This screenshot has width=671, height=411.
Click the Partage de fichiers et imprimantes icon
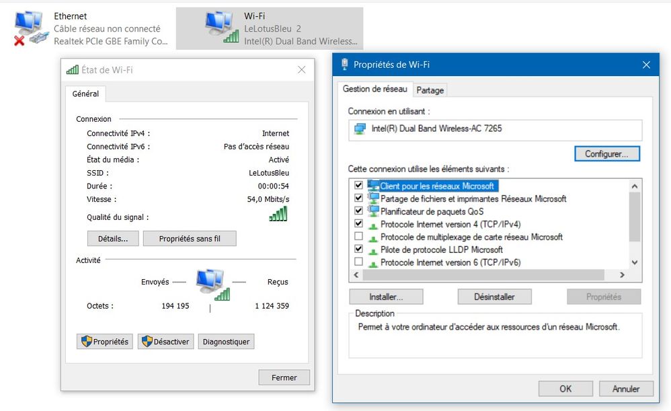click(374, 198)
